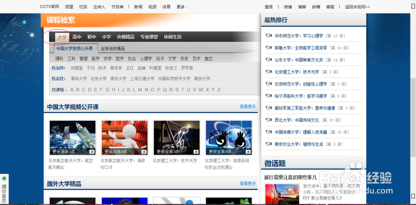Play button on 技术光学 course thumbnail
This screenshot has width=416, height=205.
tap(196, 152)
